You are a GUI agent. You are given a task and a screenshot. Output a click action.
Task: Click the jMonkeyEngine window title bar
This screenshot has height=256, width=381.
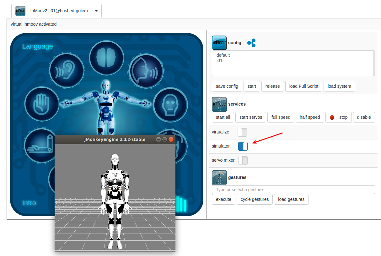tap(115, 139)
